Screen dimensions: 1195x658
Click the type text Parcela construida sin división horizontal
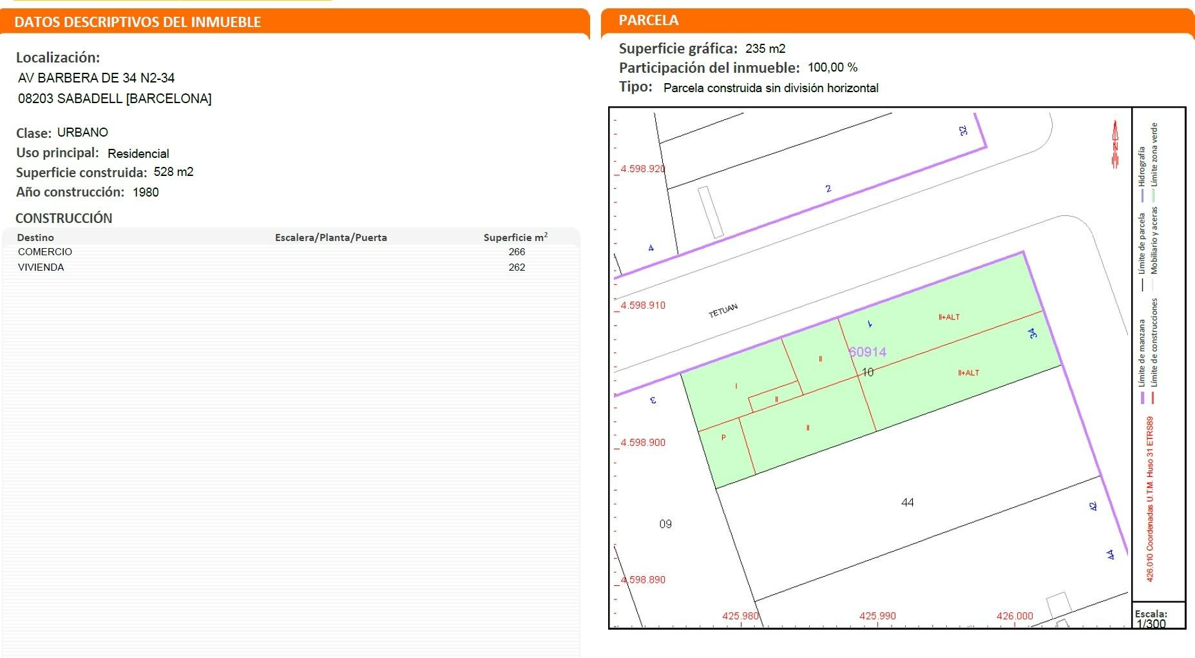point(771,88)
